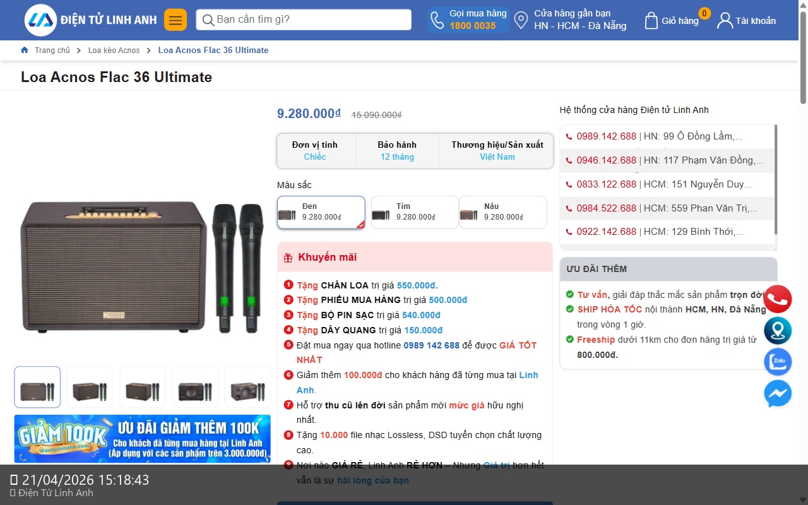The image size is (808, 505).
Task: Click the search magnifier icon
Action: pos(208,20)
